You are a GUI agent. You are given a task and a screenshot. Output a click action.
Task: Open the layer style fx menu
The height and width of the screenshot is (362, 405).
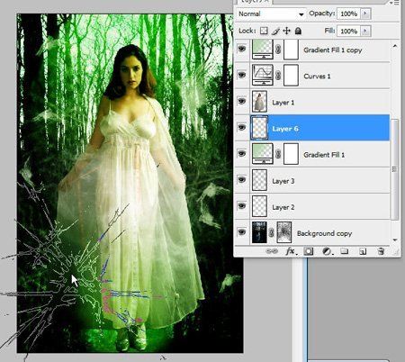[x=291, y=251]
